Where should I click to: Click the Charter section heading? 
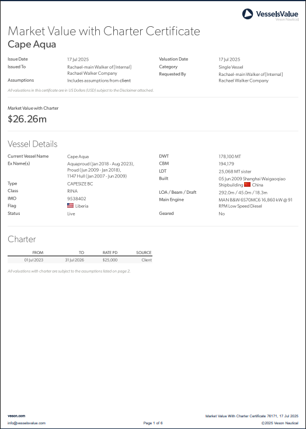coord(22,239)
